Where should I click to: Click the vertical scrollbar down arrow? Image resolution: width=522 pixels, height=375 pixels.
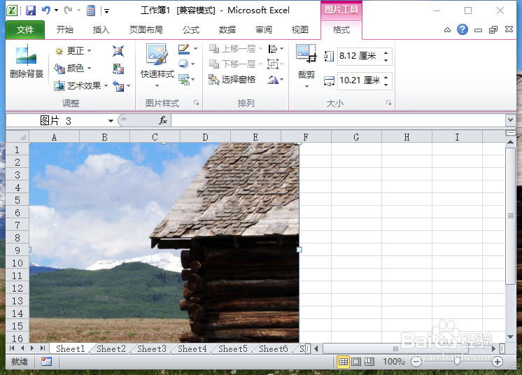(510, 337)
